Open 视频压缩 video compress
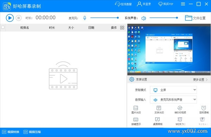Screen dimensions: 211x137 pyautogui.click(x=32, y=132)
